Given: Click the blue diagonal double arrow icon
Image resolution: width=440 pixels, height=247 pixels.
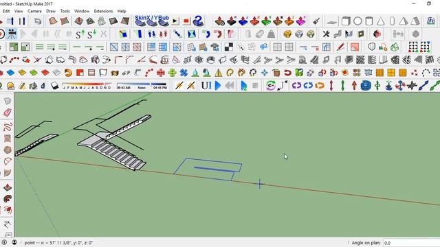Looking at the screenshot, I should click(423, 86).
